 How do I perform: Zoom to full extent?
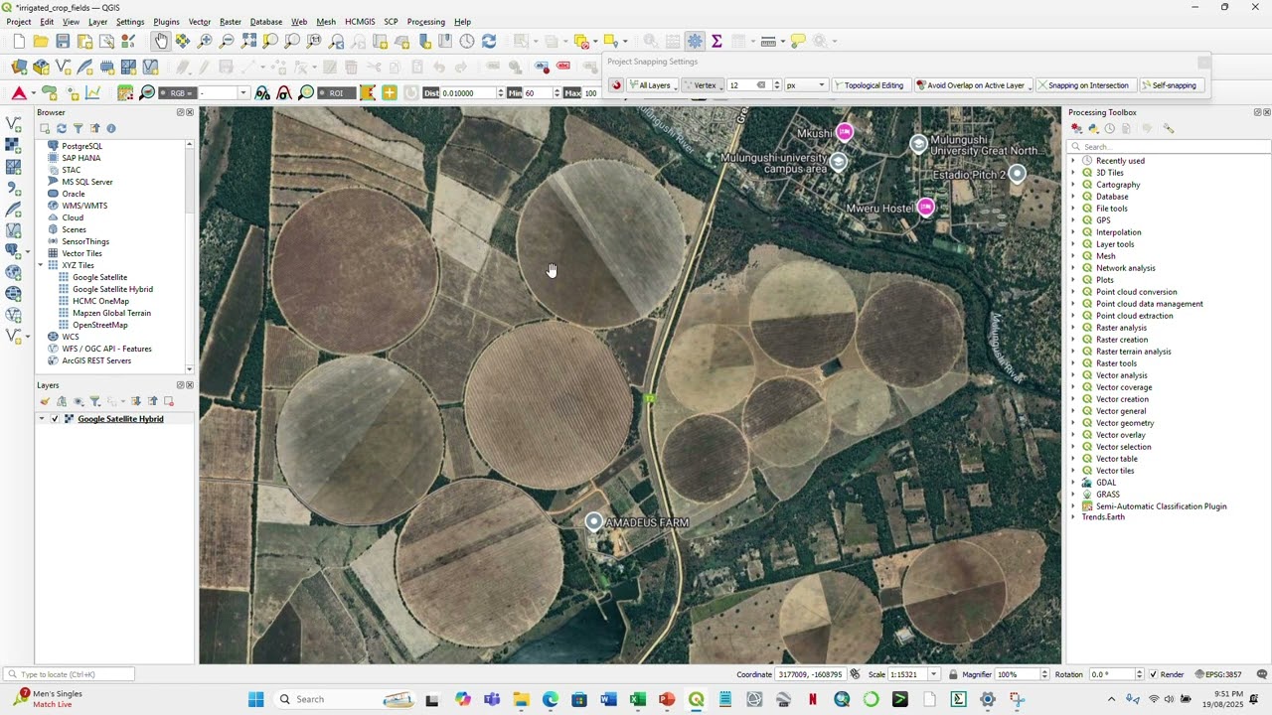coord(248,41)
